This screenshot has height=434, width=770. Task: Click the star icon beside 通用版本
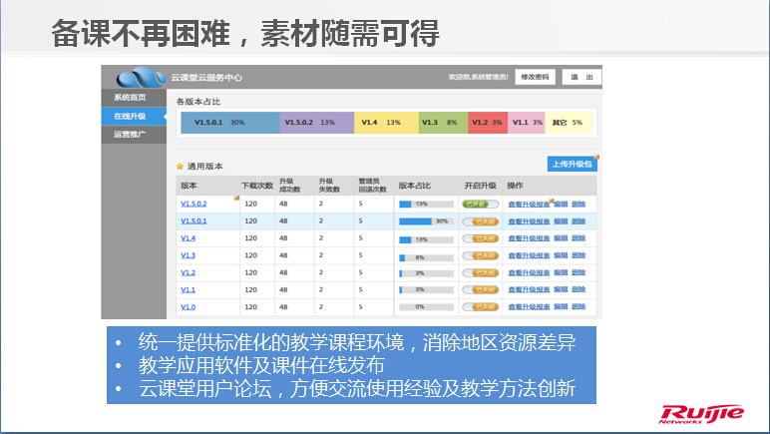[x=180, y=166]
